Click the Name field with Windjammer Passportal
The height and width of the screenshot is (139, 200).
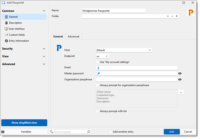point(114,11)
